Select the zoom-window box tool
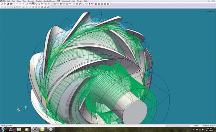 27,4
